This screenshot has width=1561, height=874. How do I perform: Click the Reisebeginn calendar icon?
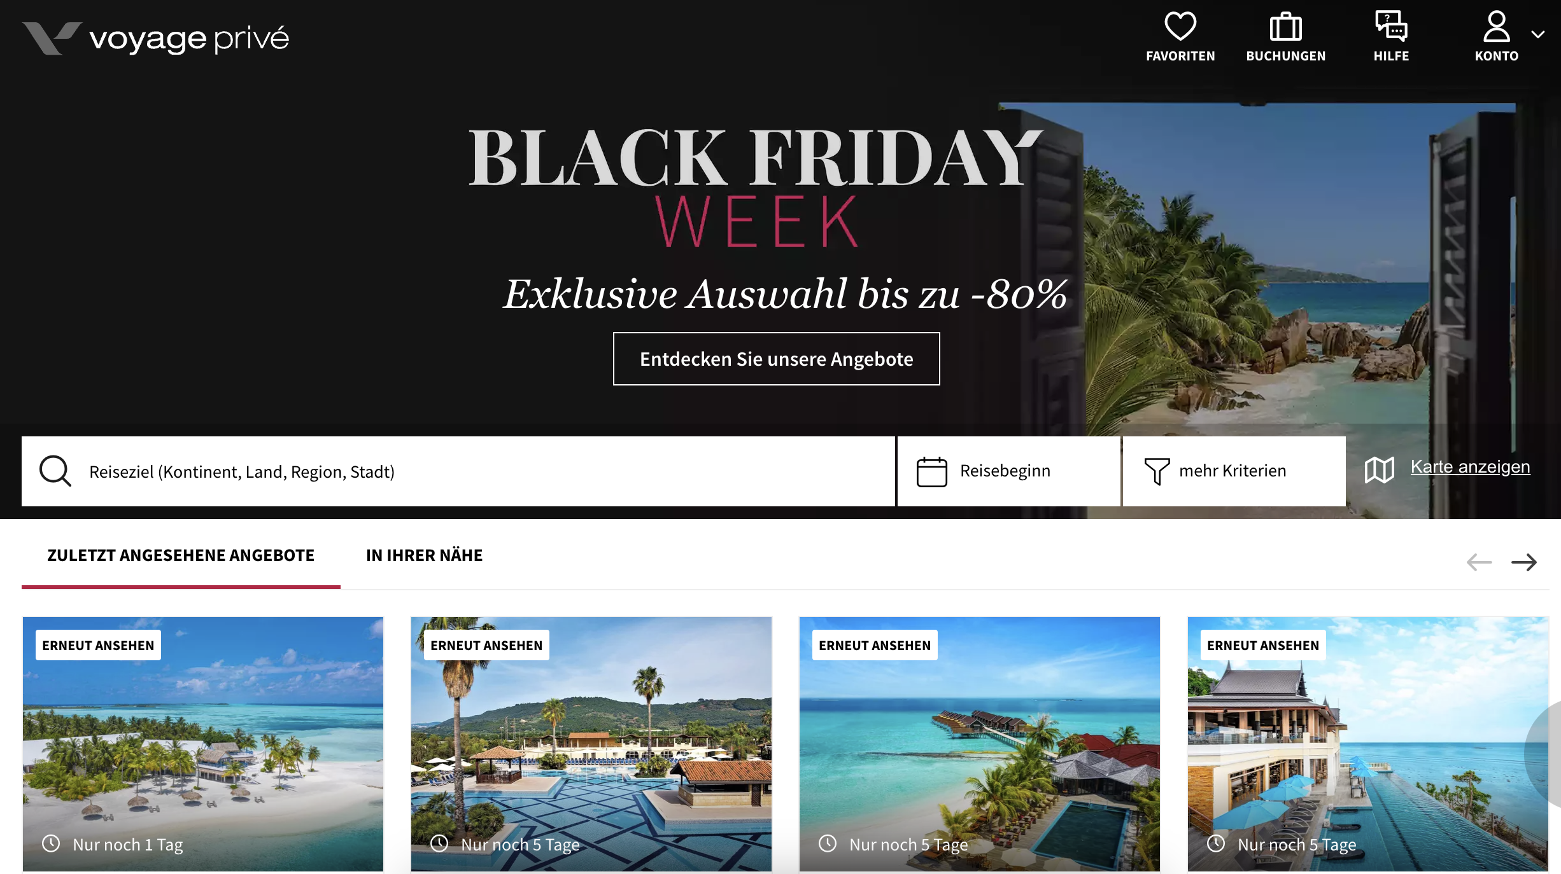coord(931,471)
